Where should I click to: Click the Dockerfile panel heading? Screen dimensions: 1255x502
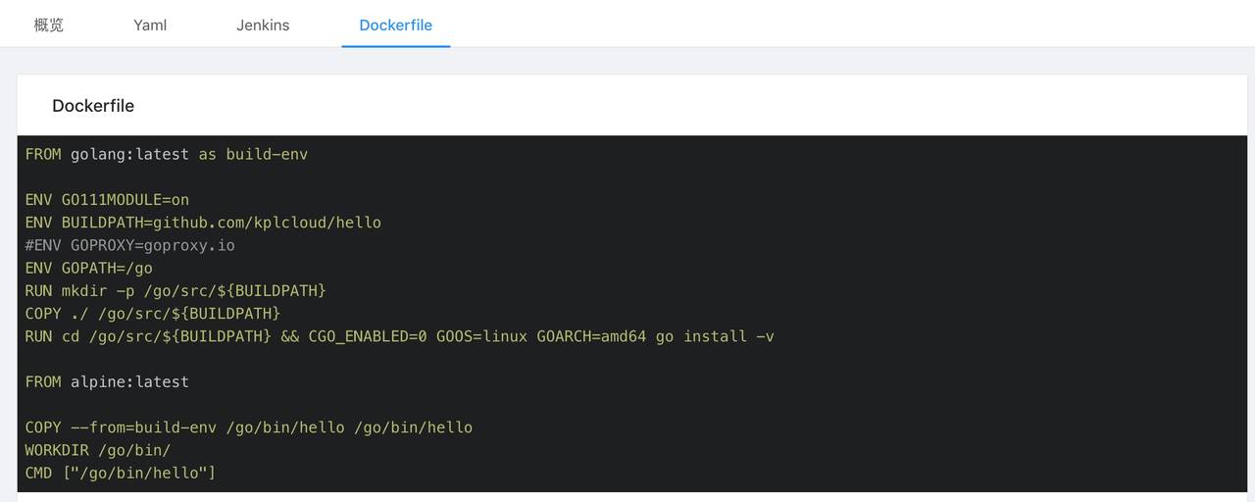tap(93, 106)
